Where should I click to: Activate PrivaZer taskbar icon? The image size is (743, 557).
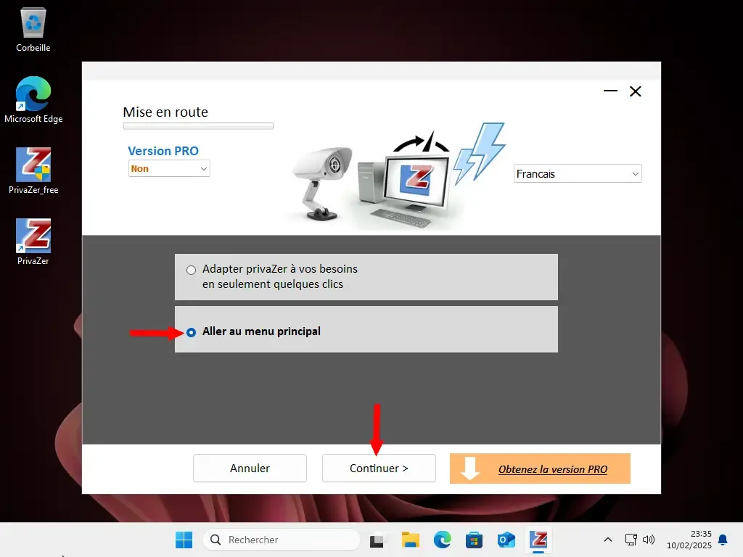tap(538, 540)
